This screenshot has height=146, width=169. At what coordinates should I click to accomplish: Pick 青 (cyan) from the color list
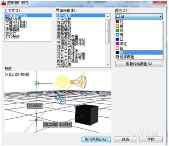(139, 35)
